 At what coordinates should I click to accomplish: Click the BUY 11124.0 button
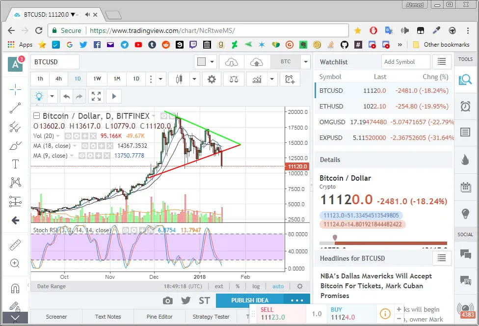coord(351,314)
